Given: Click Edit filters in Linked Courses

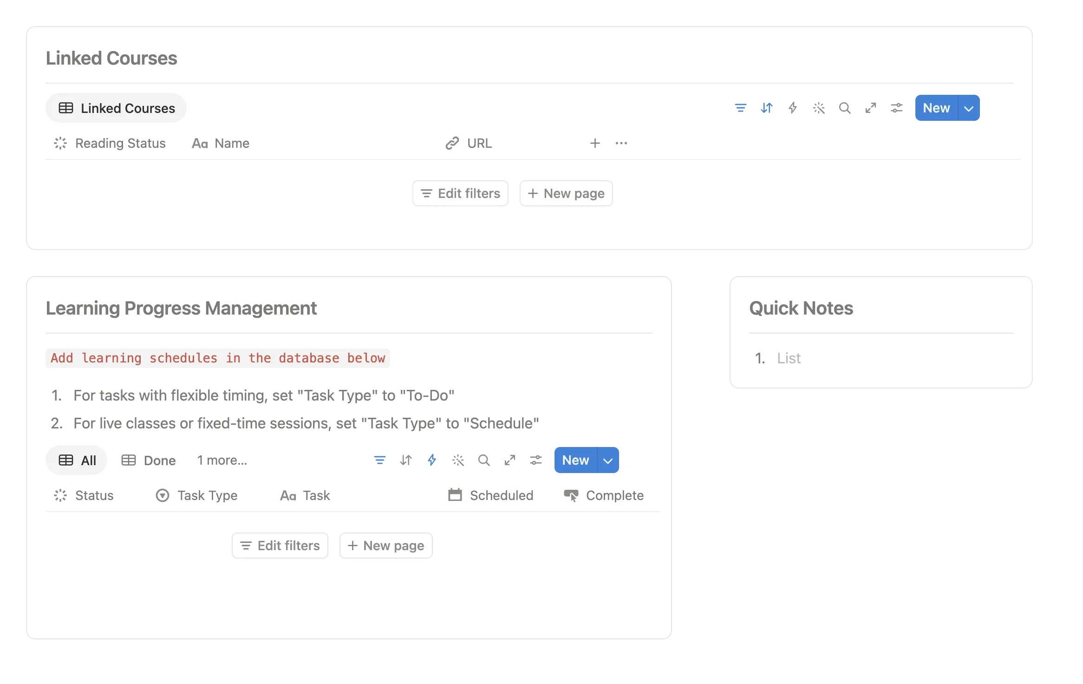Looking at the screenshot, I should 460,193.
